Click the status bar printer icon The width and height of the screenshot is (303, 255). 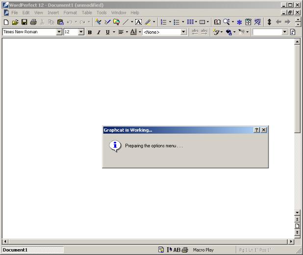[x=185, y=250]
